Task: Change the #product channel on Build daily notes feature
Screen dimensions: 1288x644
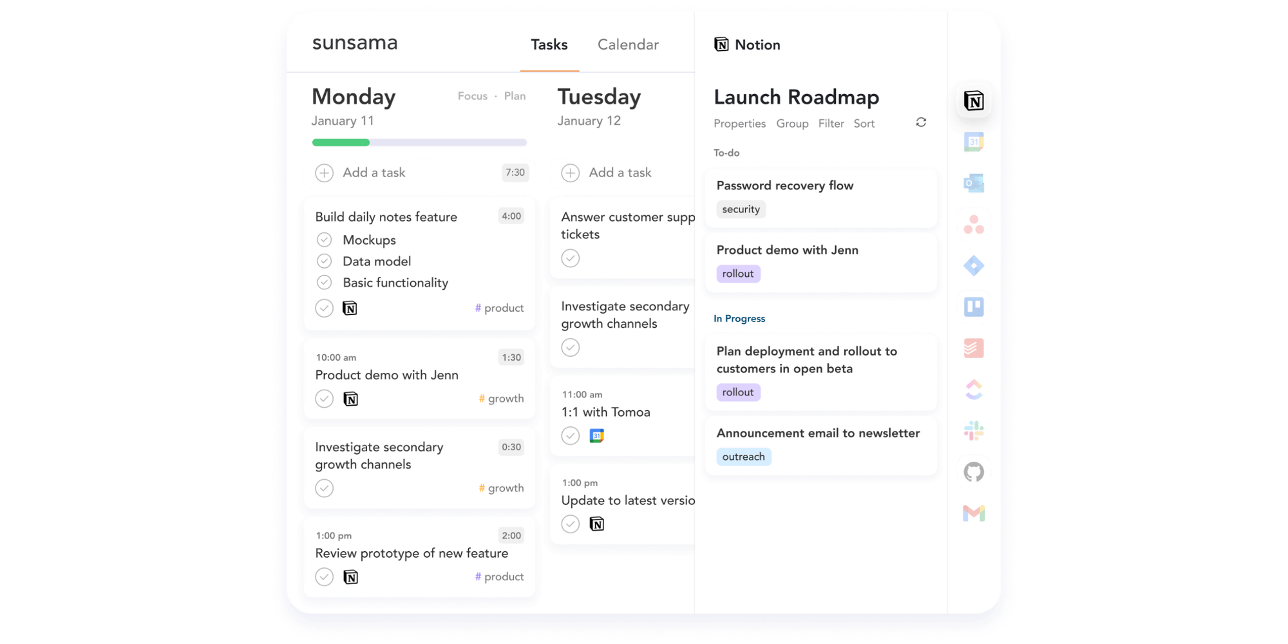Action: point(499,308)
